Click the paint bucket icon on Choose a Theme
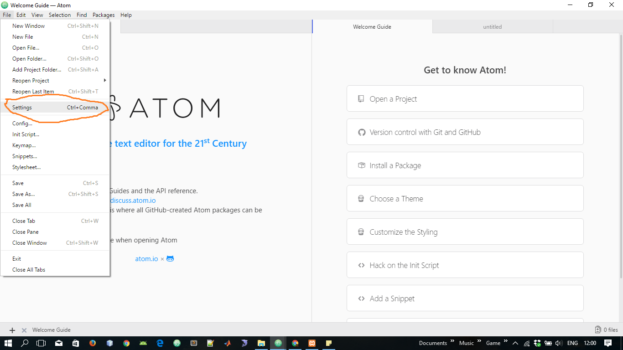 (361, 198)
